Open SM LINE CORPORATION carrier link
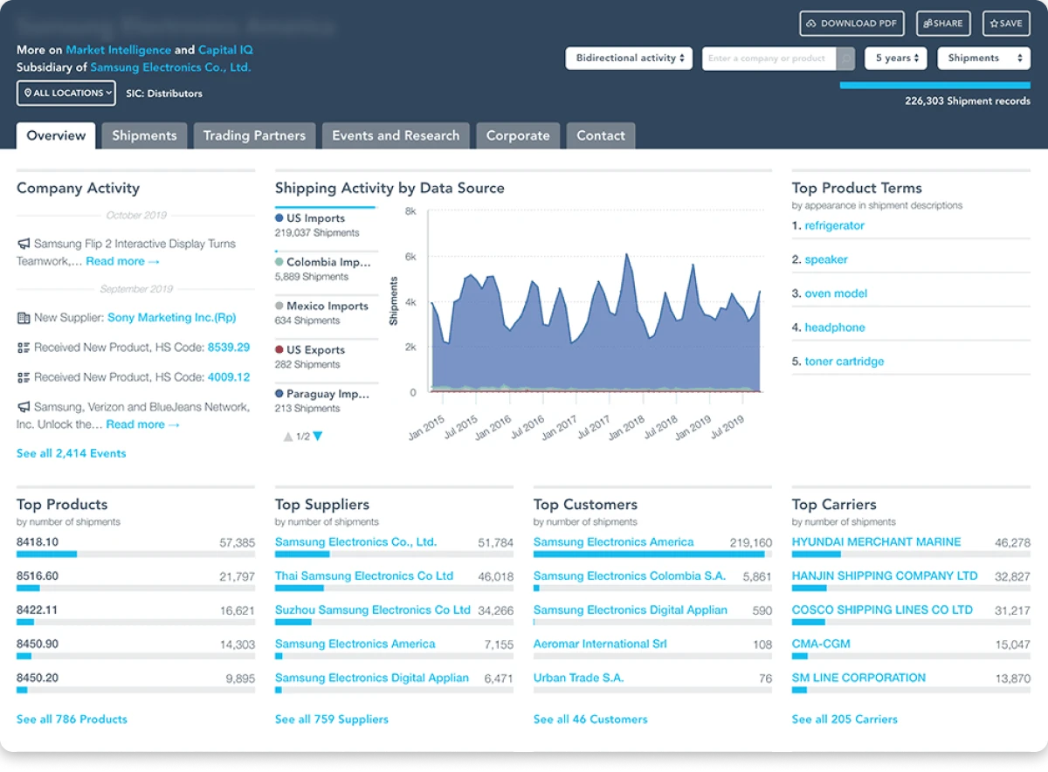Image resolution: width=1048 pixels, height=772 pixels. [858, 679]
